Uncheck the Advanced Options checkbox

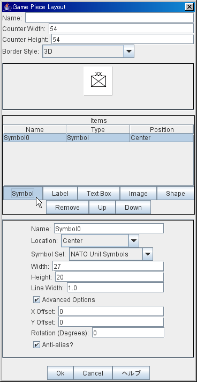(x=36, y=299)
